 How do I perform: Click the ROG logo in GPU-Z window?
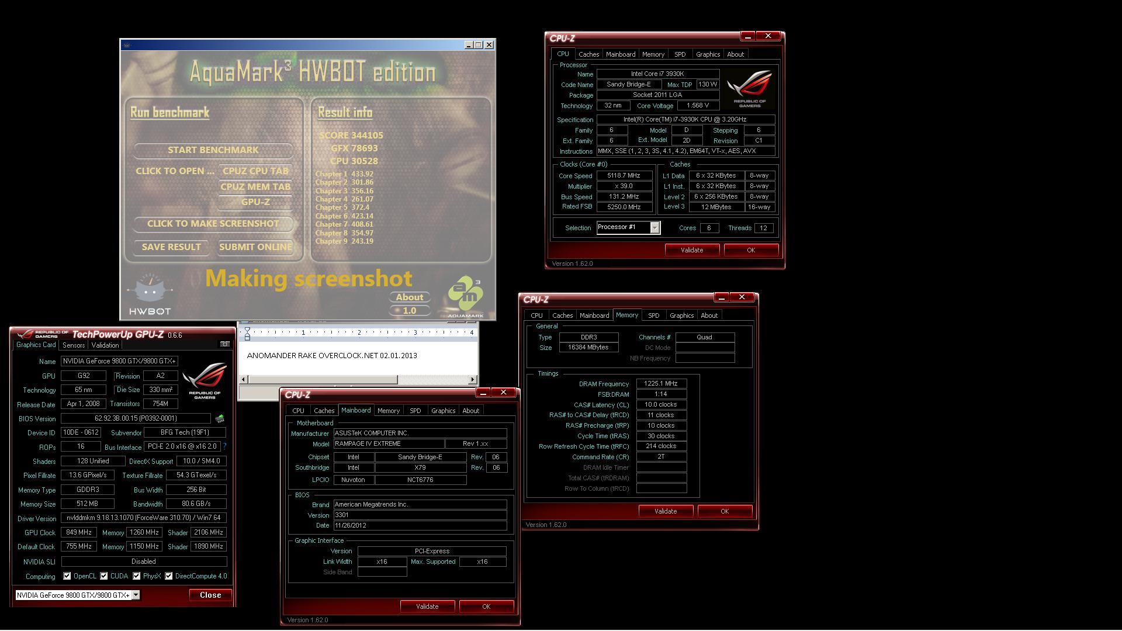[x=205, y=380]
